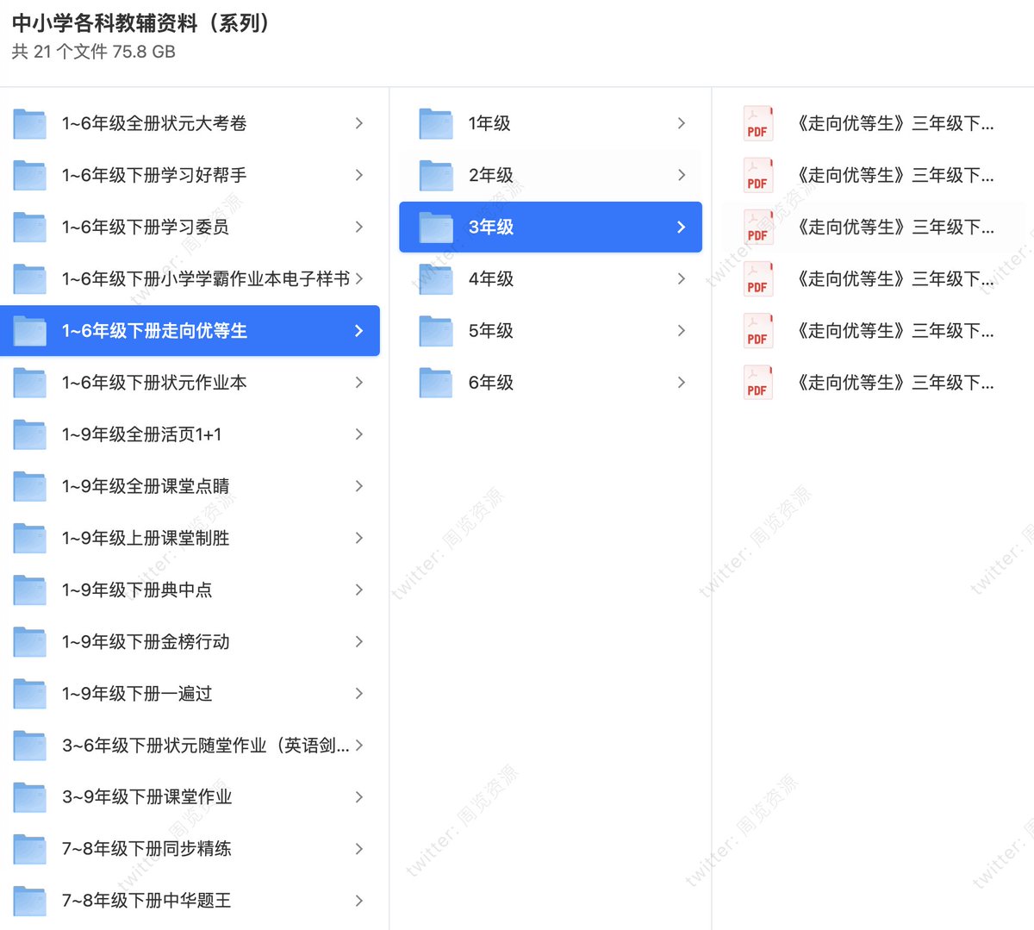
Task: Select the 1~6年级下册学习委员 folder icon
Action: 29,228
